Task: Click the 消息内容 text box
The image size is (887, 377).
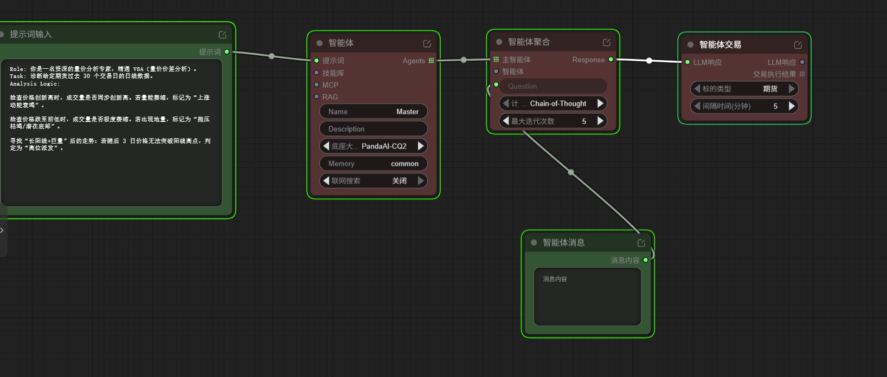Action: pyautogui.click(x=587, y=296)
